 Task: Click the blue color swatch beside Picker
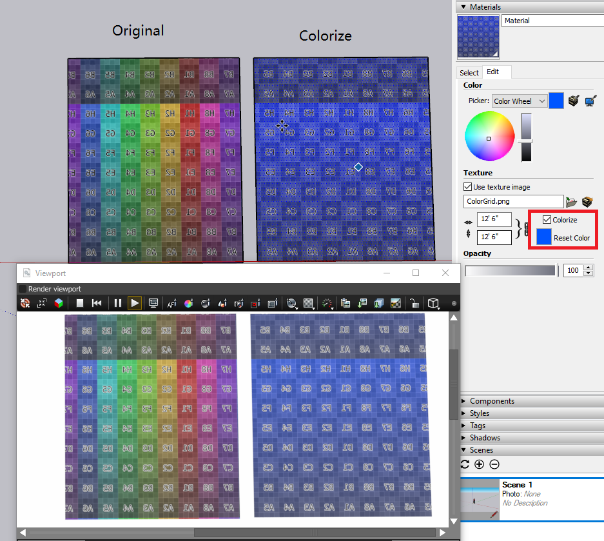(x=556, y=101)
